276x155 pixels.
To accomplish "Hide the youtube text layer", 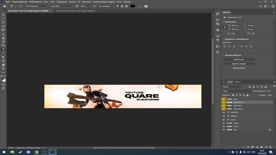I will point(223,116).
